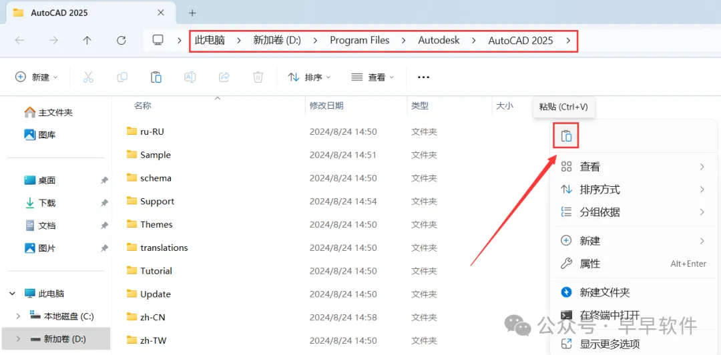Open 新建 submenu in context menu
The image size is (721, 355).
point(633,241)
